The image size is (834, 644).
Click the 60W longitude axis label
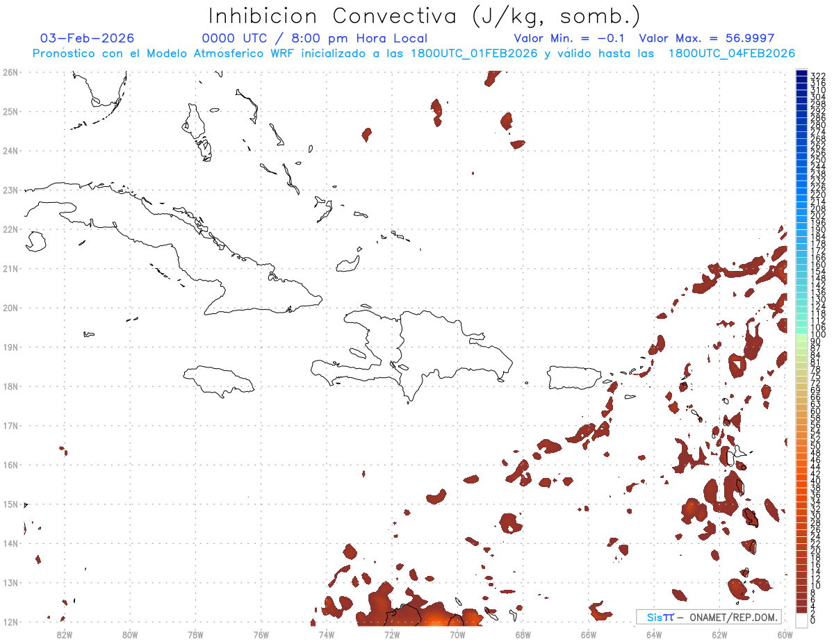coord(785,634)
